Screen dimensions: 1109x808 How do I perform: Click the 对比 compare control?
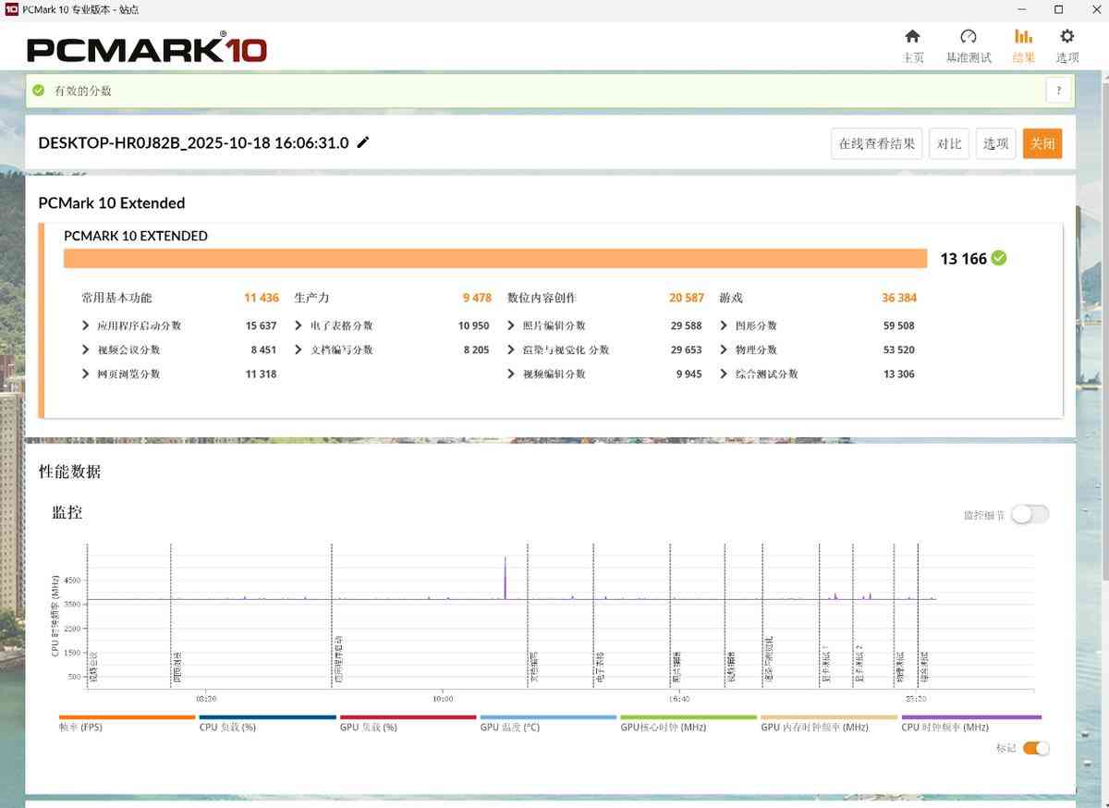pos(948,143)
